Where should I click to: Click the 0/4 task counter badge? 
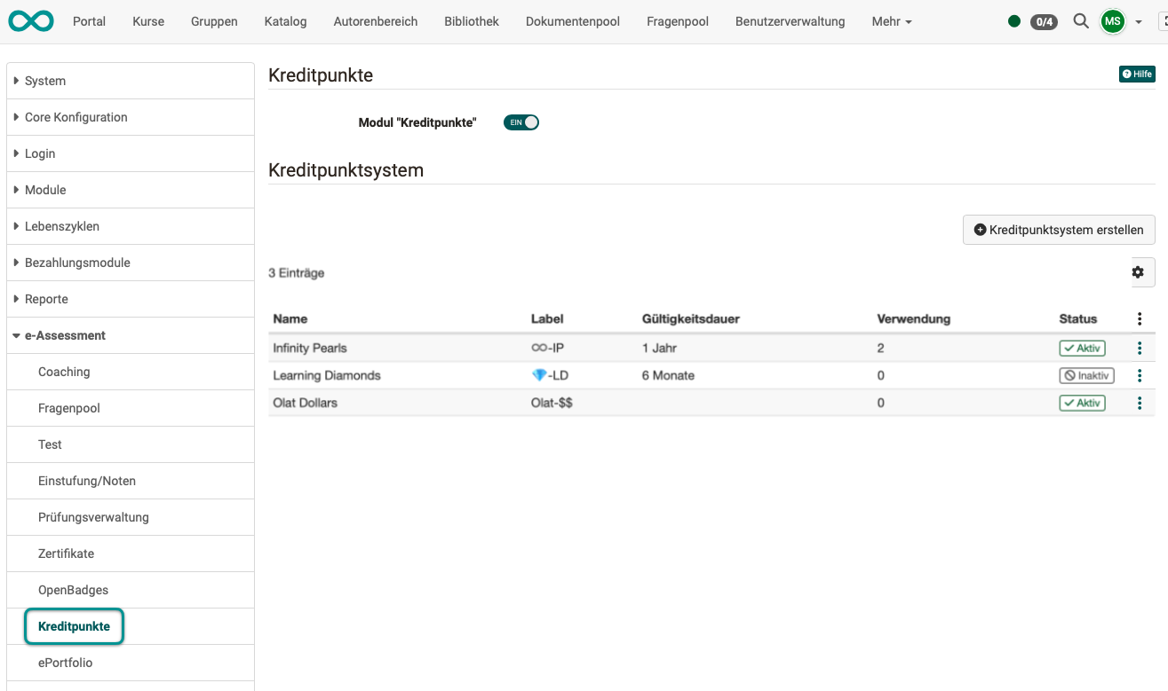coord(1043,21)
